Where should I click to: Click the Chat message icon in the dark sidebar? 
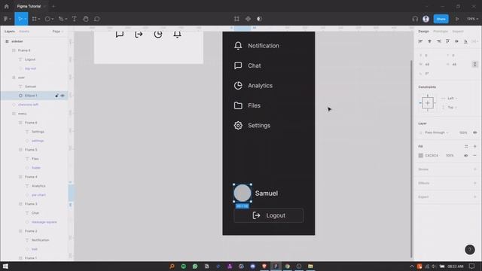pos(238,65)
